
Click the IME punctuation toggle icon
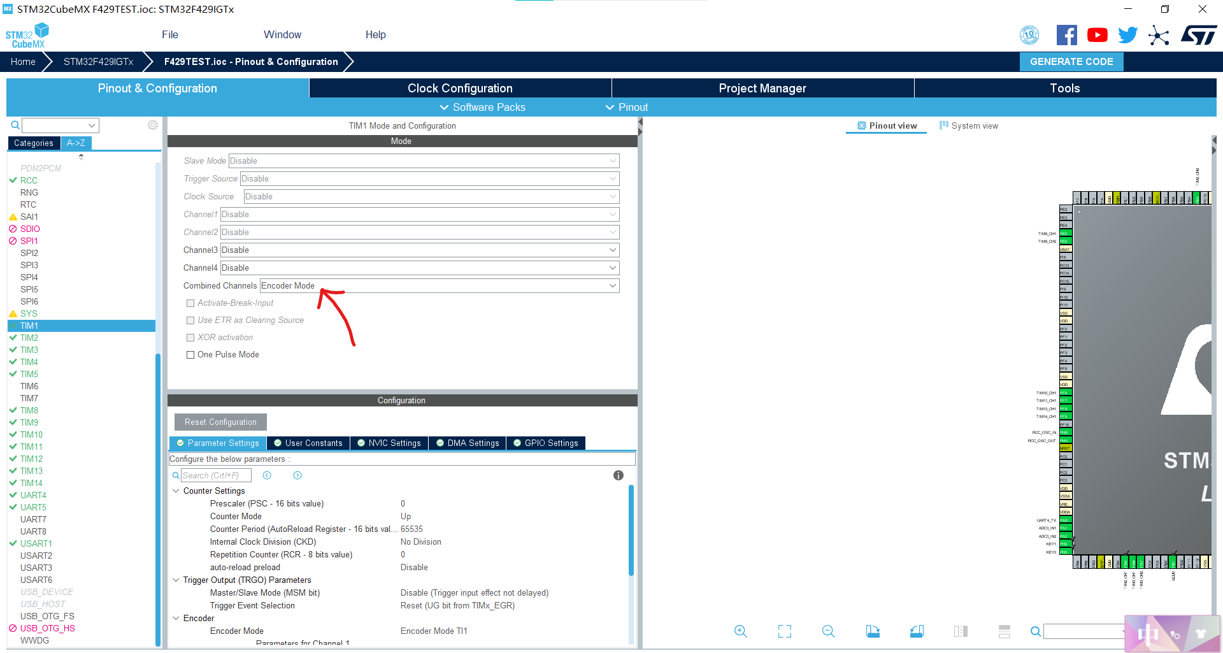point(1175,635)
